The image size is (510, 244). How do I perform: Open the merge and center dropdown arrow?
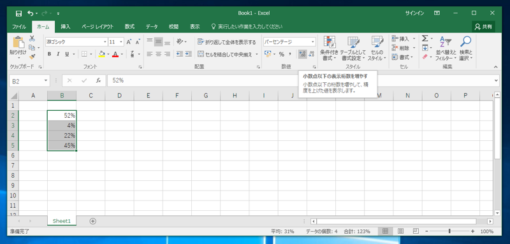point(257,54)
